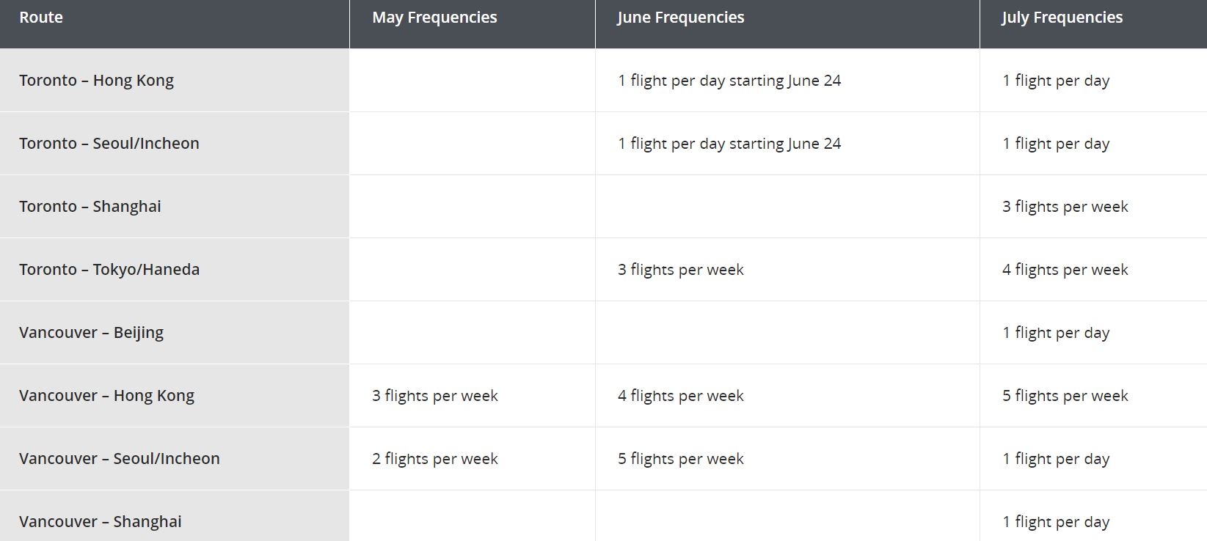Viewport: 1207px width, 541px height.
Task: Click Toronto – Shanghai July '3 flights per week'
Action: pos(1065,207)
